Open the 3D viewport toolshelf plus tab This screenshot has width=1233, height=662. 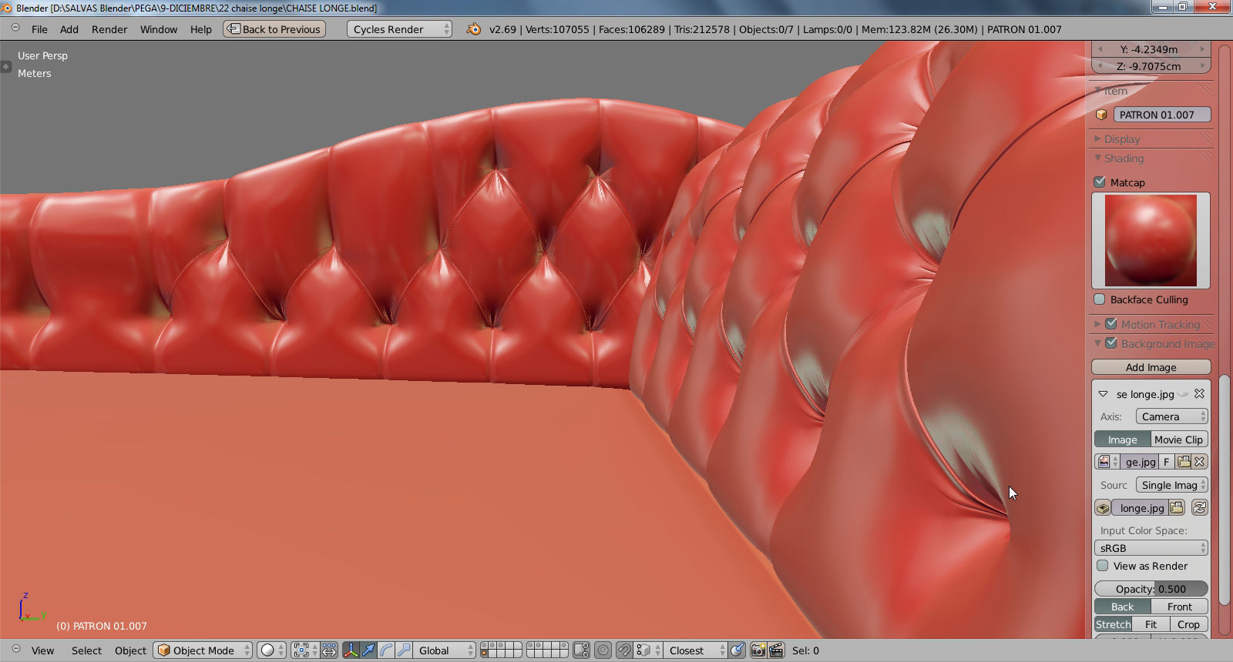click(5, 66)
